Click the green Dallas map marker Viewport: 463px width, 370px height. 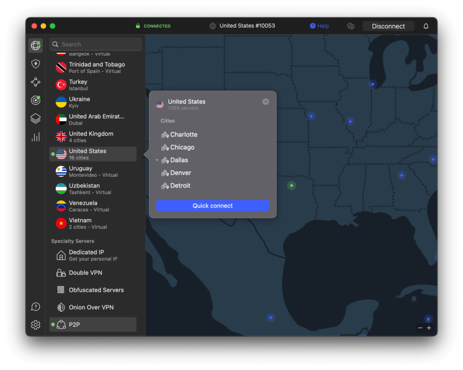coord(292,185)
